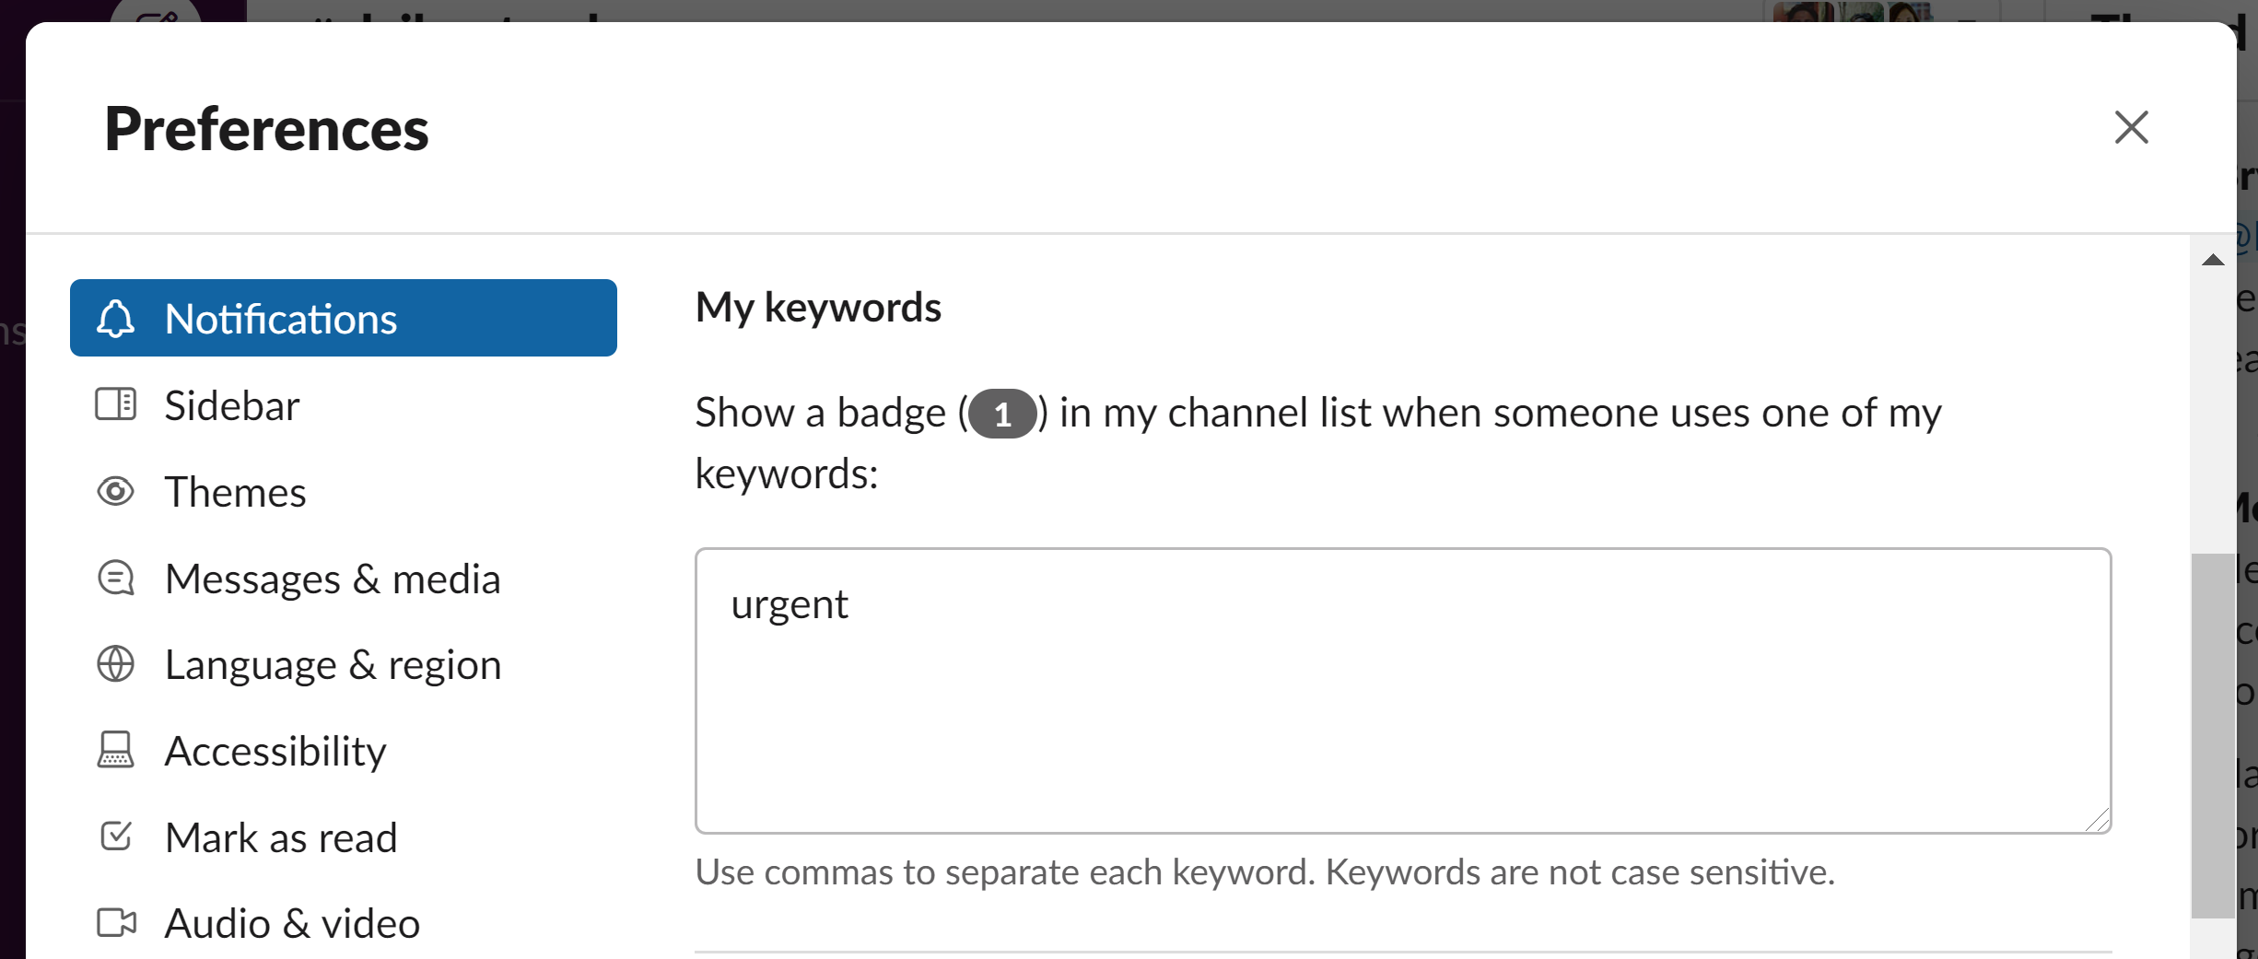This screenshot has width=2258, height=959.
Task: Switch to the Themes preferences
Action: click(235, 493)
